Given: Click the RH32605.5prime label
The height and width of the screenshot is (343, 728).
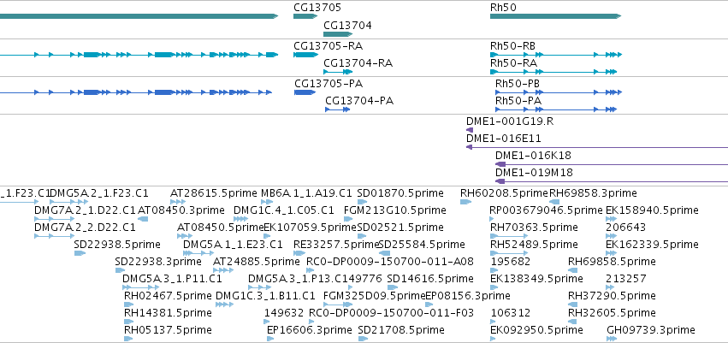Looking at the screenshot, I should click(x=612, y=313).
